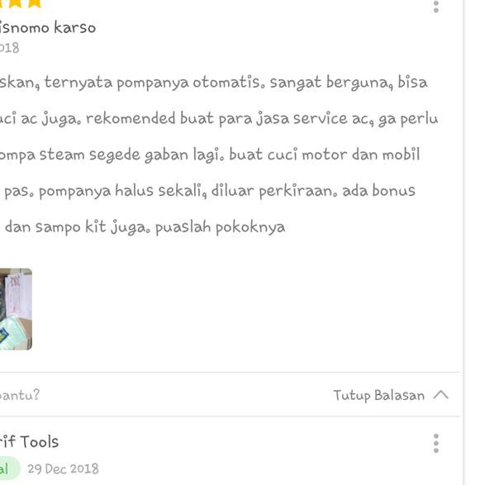Image resolution: width=485 pixels, height=485 pixels.
Task: Open the seller name ending in "Tools"
Action: point(29,441)
